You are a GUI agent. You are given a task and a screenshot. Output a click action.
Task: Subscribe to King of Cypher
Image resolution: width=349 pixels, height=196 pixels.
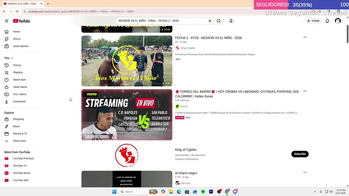[300, 154]
